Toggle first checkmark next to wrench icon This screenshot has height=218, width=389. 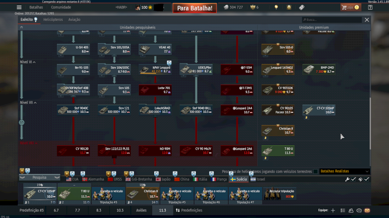click(x=354, y=179)
